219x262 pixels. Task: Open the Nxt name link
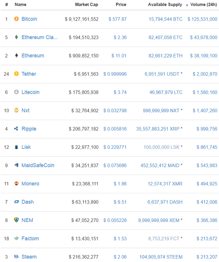[25, 110]
